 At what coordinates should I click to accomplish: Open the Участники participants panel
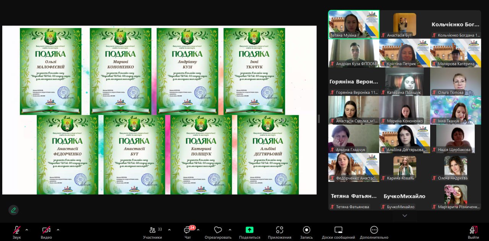pyautogui.click(x=152, y=232)
